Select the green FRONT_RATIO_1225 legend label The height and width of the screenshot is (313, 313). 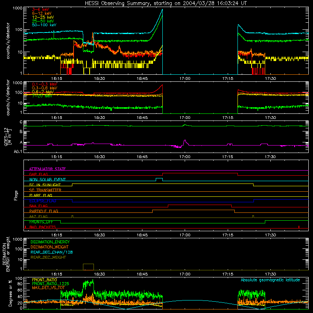coord(50,284)
